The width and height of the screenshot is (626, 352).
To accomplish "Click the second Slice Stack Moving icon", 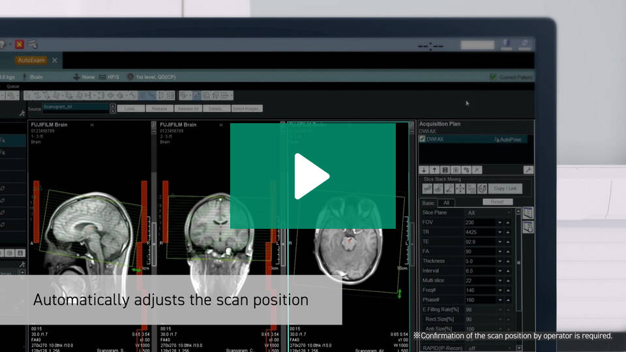I will 438,188.
